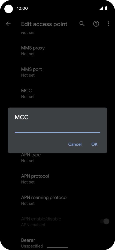115x250 pixels.
Task: Tap the battery status icon
Action: coord(106,8)
